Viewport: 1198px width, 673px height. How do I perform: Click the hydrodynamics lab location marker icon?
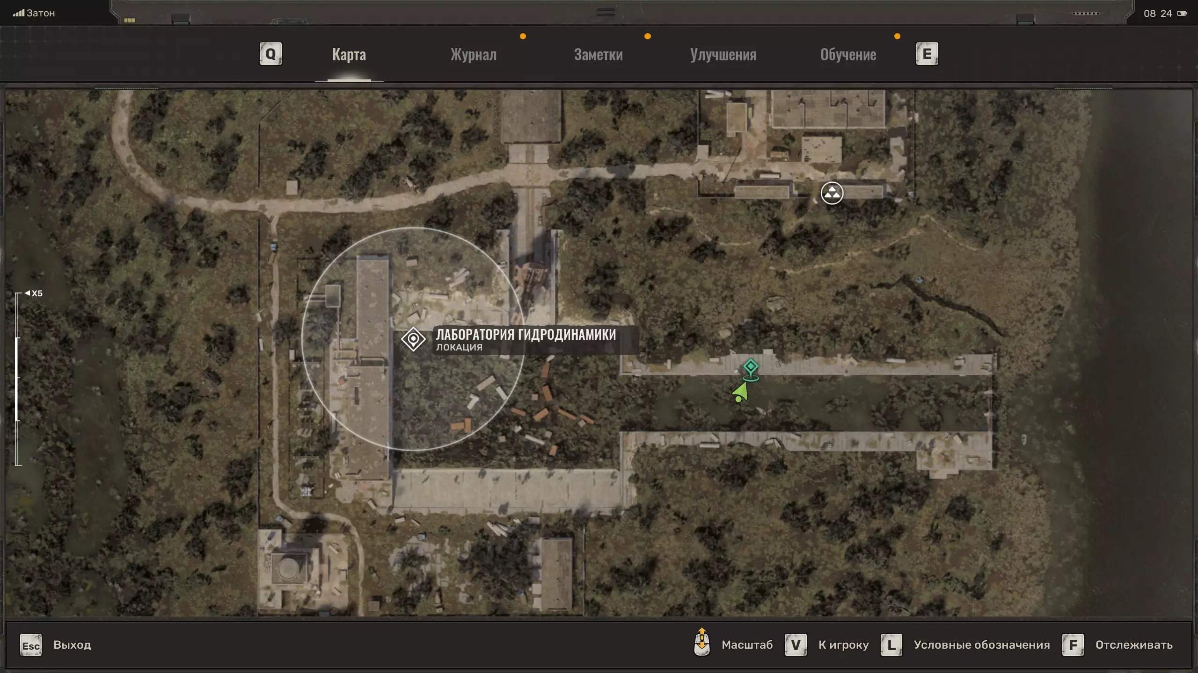pos(413,339)
